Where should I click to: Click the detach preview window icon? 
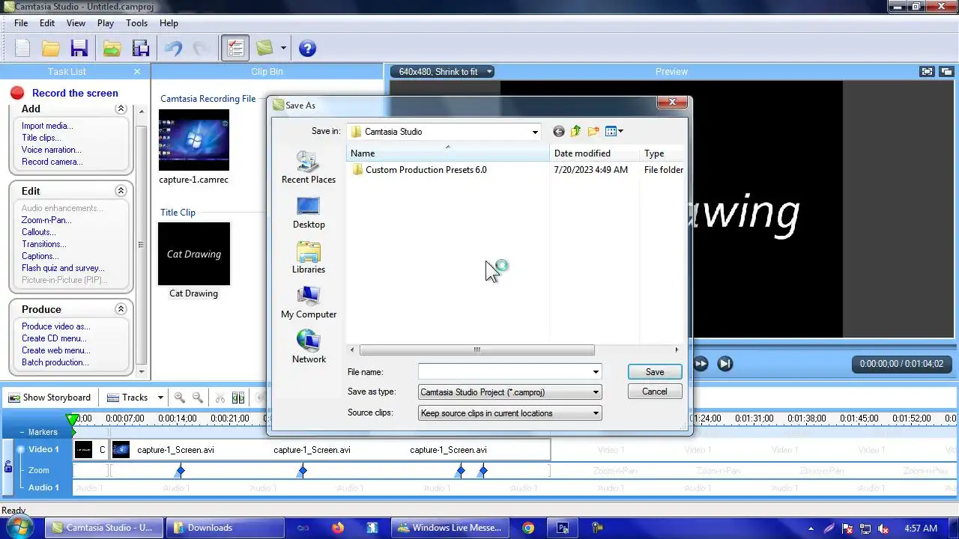[946, 72]
